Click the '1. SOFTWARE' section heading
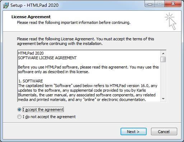The width and height of the screenshot is (184, 142). (30, 81)
